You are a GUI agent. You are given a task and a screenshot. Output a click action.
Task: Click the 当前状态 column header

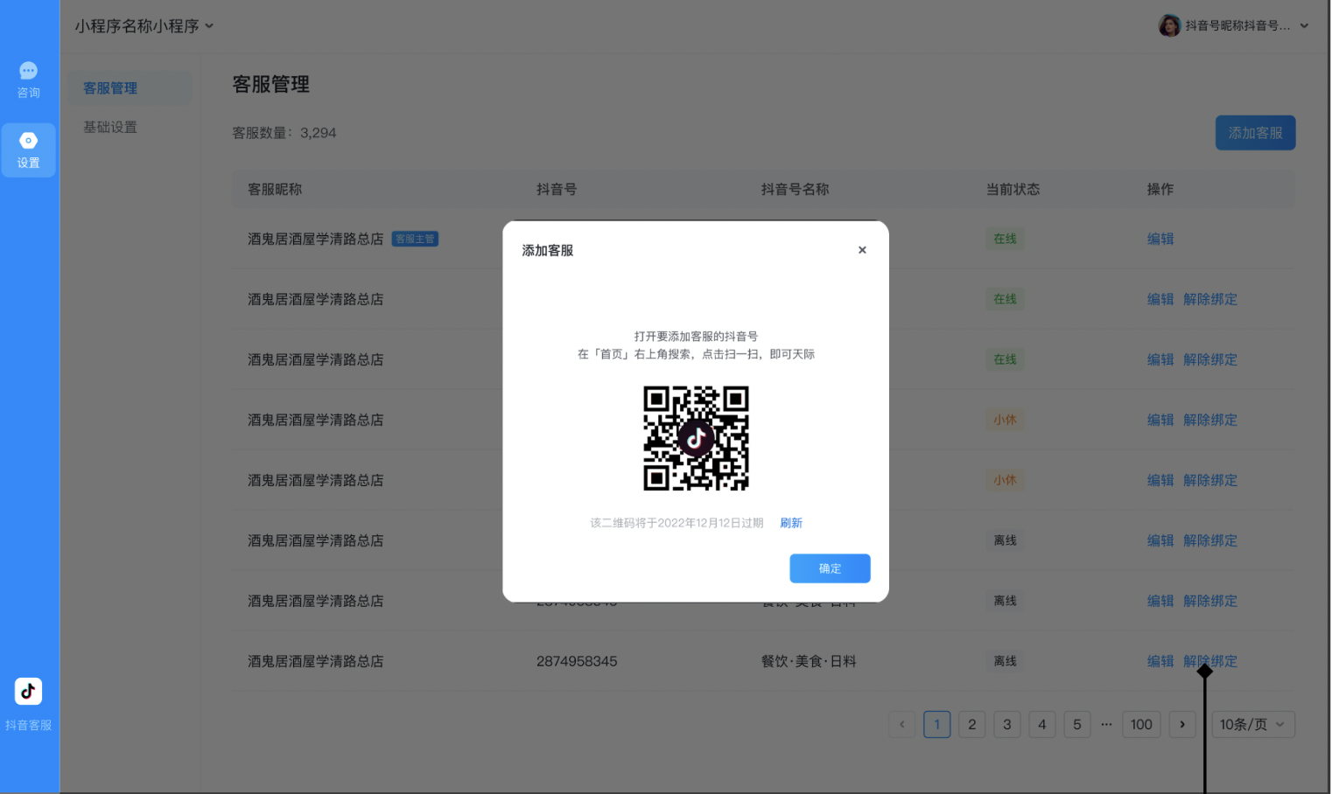[1013, 189]
